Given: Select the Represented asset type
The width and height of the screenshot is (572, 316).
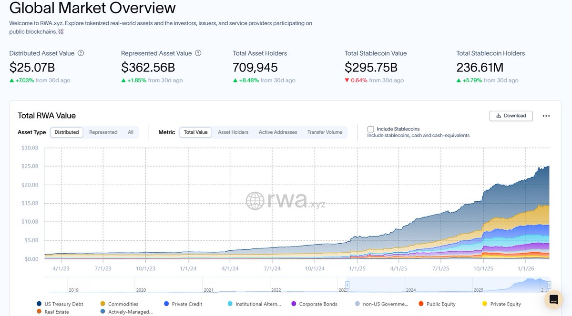Looking at the screenshot, I should (x=103, y=132).
